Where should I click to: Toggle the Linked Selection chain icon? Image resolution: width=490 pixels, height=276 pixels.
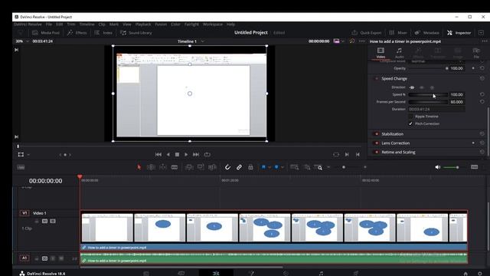[x=239, y=167]
